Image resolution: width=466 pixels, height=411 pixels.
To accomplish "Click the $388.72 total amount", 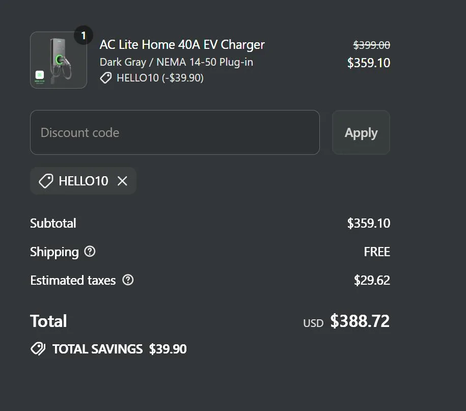I will coord(360,321).
